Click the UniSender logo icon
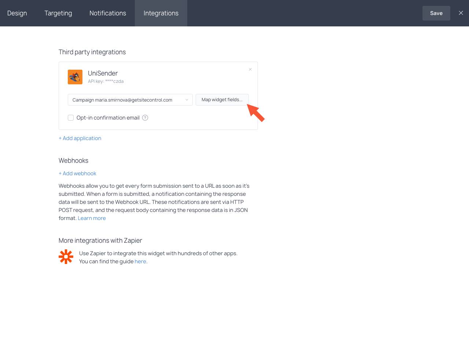The height and width of the screenshot is (352, 469). pyautogui.click(x=75, y=77)
